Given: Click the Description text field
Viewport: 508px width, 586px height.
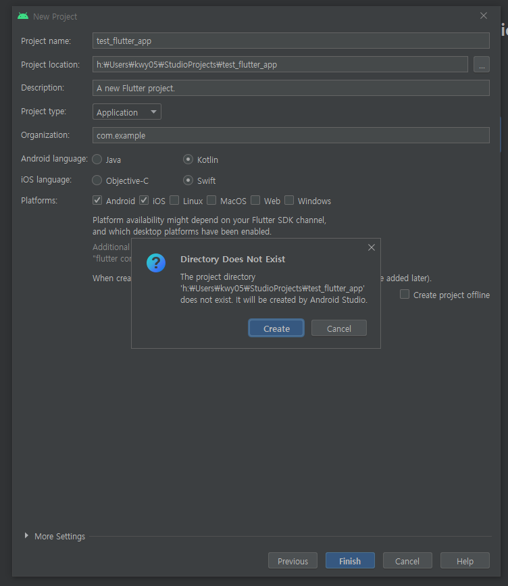Looking at the screenshot, I should [x=291, y=88].
